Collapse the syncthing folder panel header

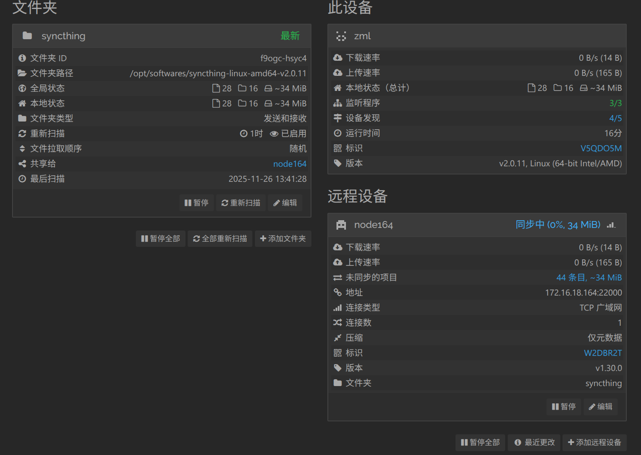tap(162, 36)
